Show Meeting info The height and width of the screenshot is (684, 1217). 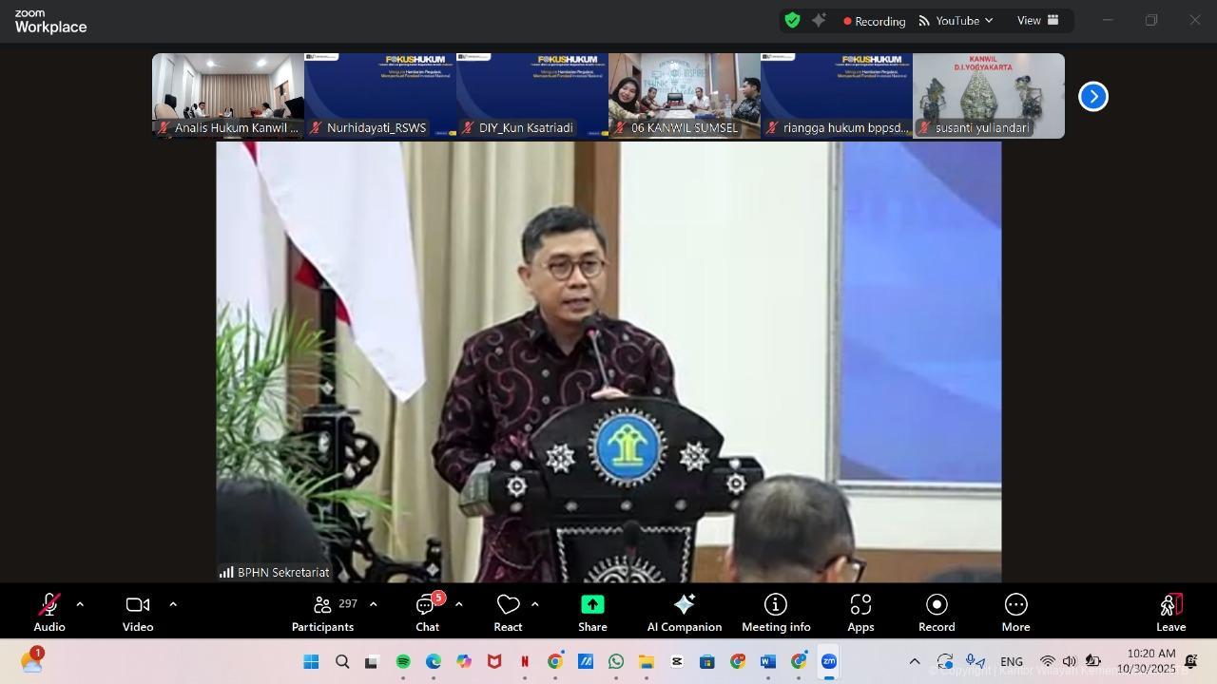(x=776, y=611)
